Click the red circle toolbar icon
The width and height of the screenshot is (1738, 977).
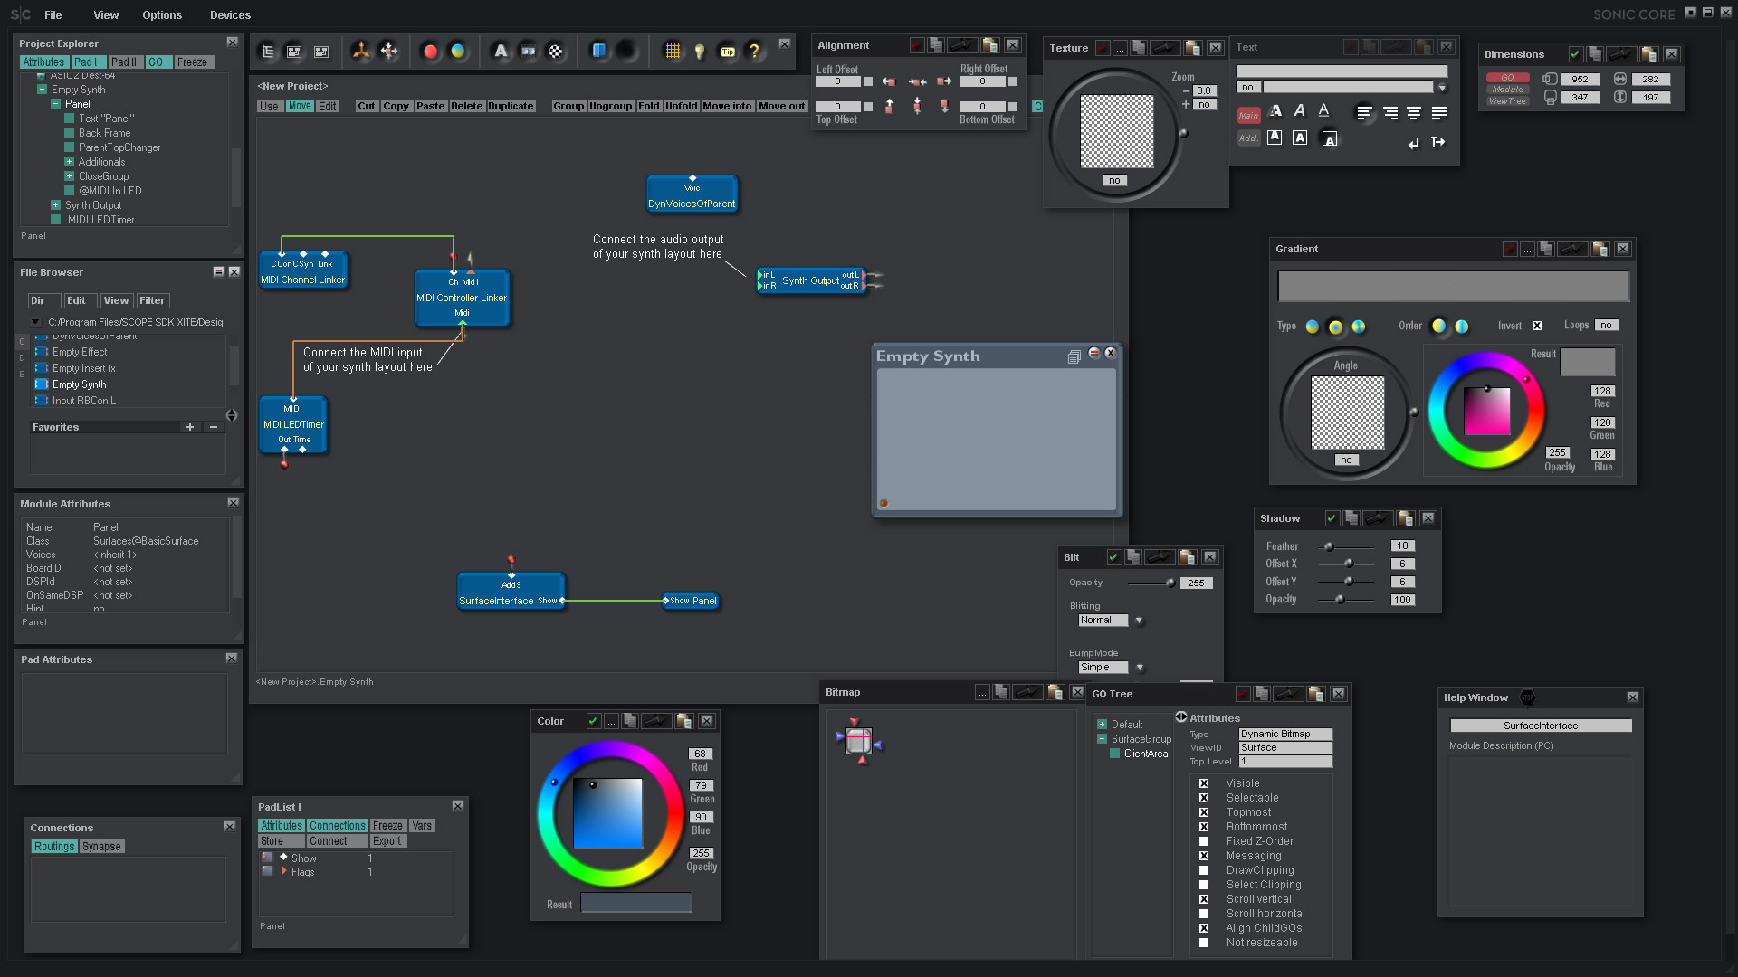pyautogui.click(x=431, y=52)
